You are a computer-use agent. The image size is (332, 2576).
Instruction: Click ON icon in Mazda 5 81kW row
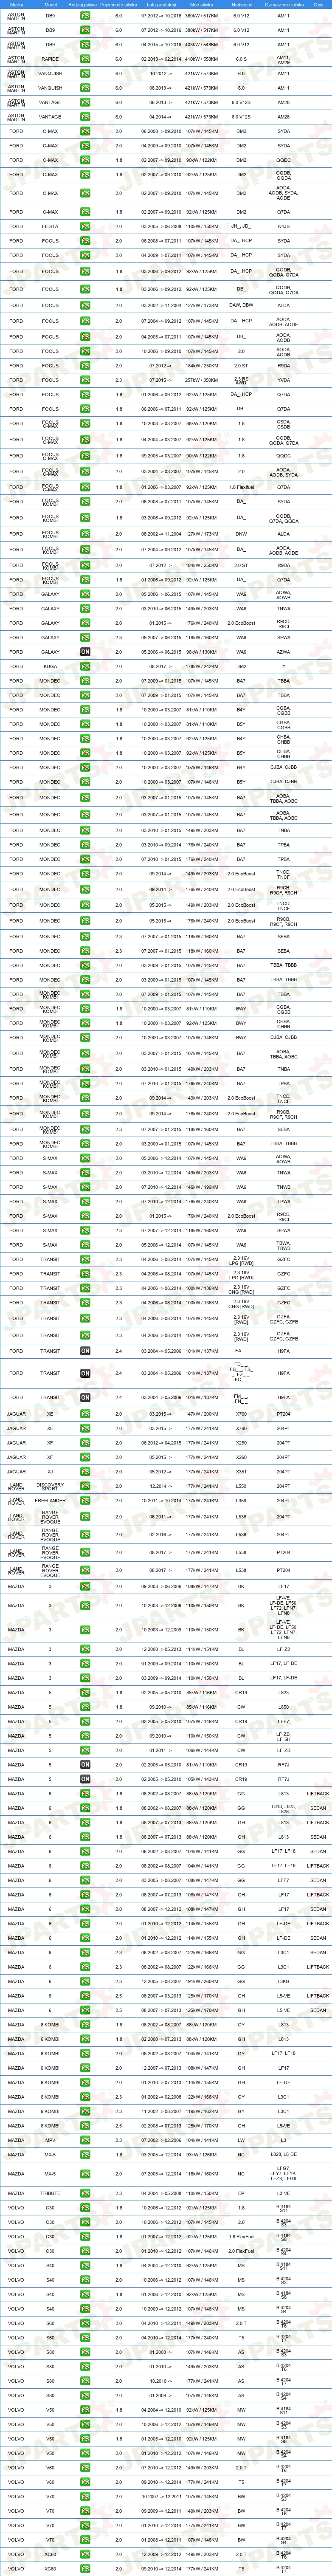(85, 1765)
